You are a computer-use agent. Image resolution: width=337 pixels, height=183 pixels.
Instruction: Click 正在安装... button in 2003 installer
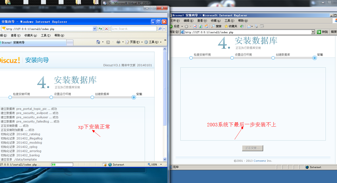252,148
